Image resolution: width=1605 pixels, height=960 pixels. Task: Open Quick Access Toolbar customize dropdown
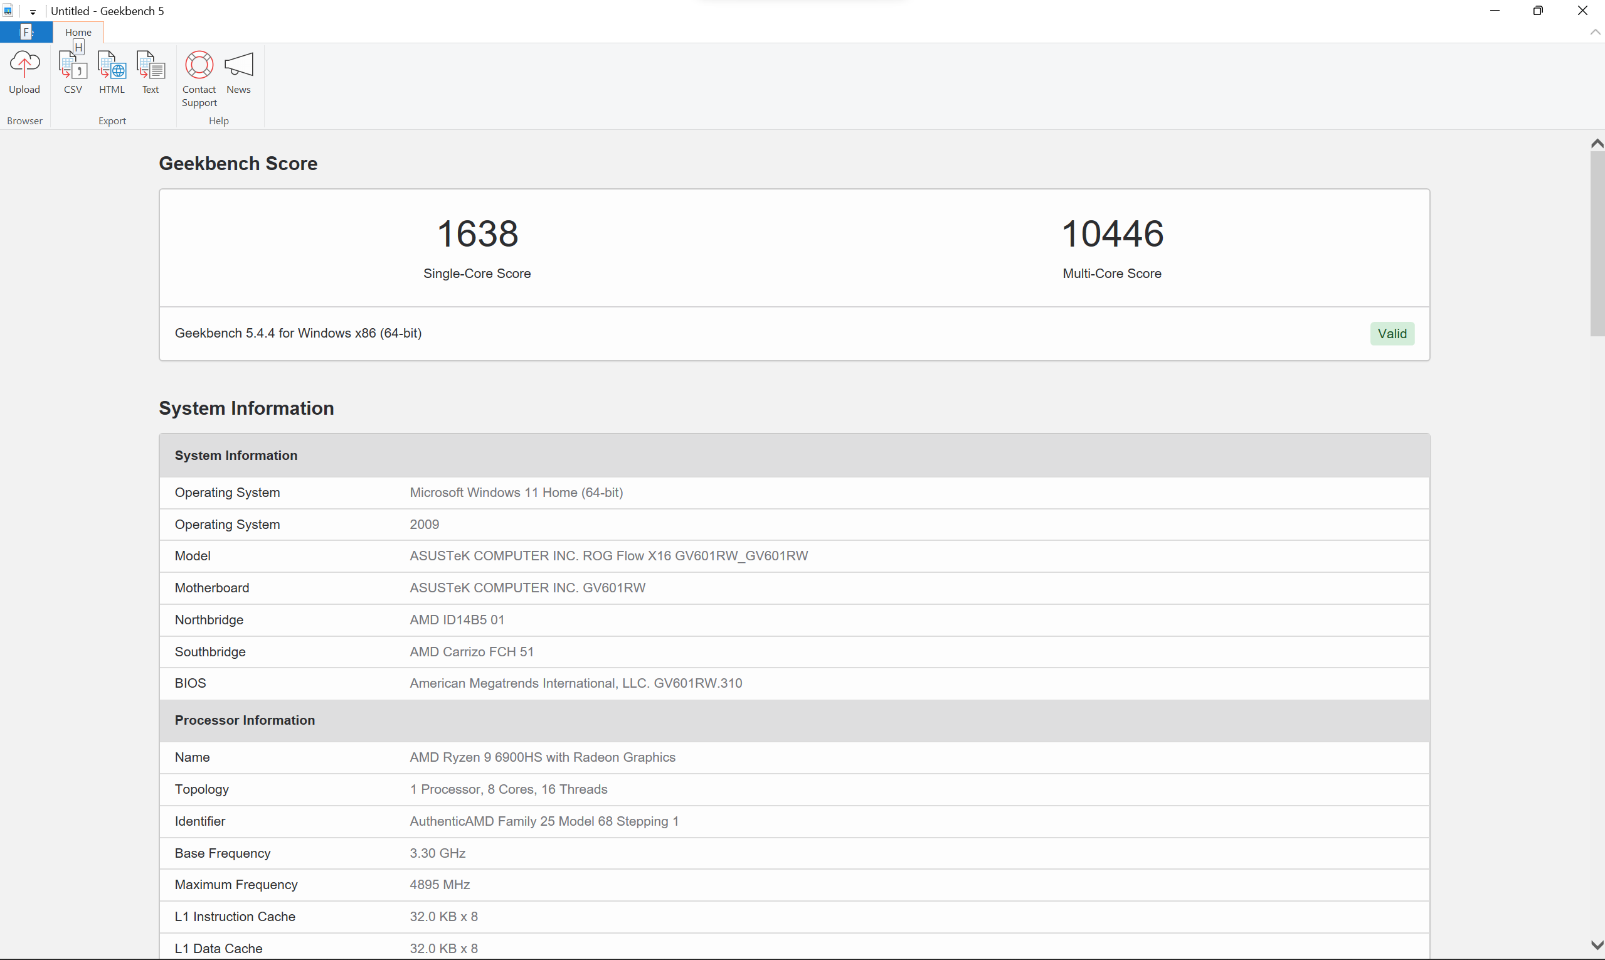coord(33,12)
